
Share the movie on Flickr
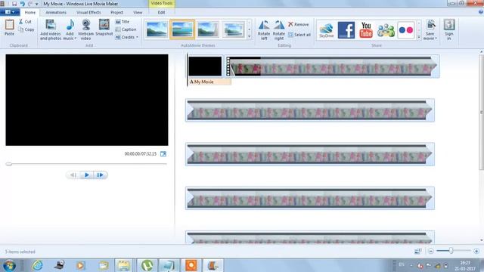(x=406, y=30)
